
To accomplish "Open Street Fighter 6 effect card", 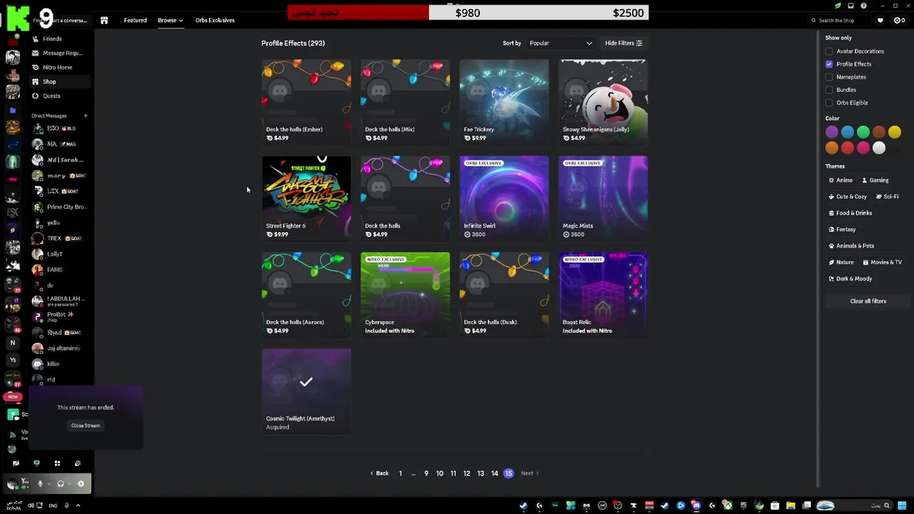I will tap(306, 198).
